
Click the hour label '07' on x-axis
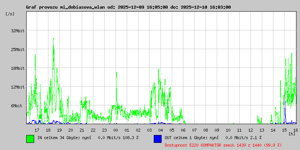(x=194, y=130)
